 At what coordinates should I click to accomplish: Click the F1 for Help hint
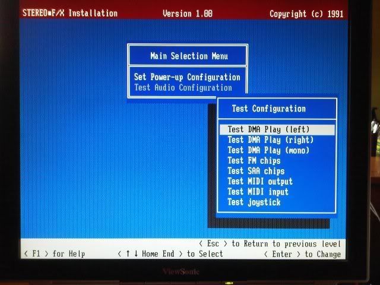(55, 254)
